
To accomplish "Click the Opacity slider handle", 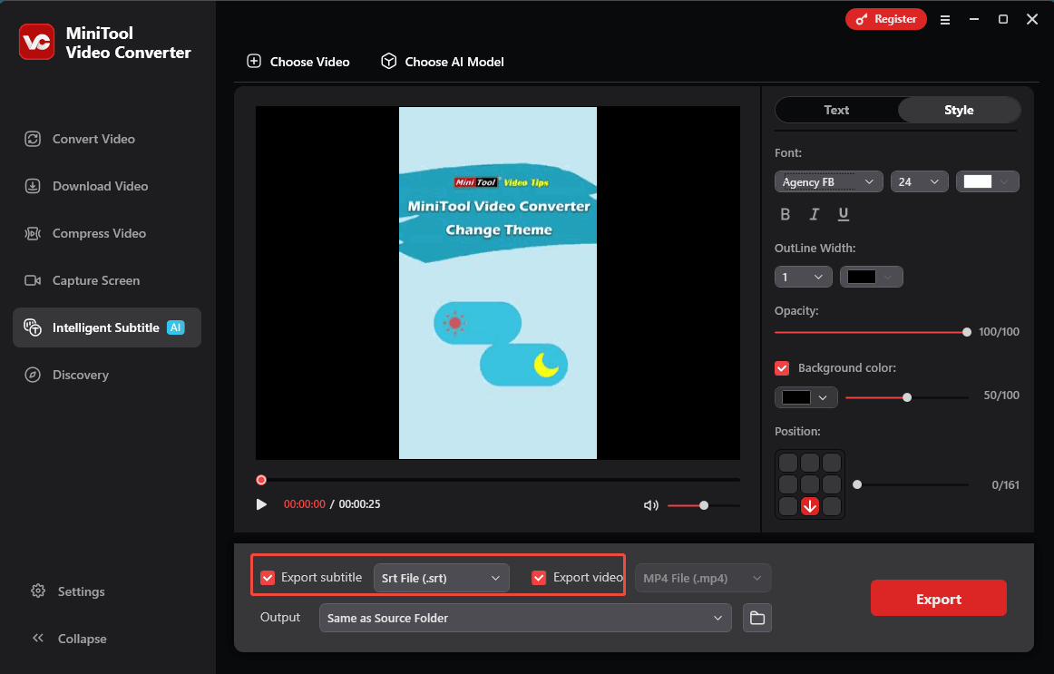I will [967, 332].
